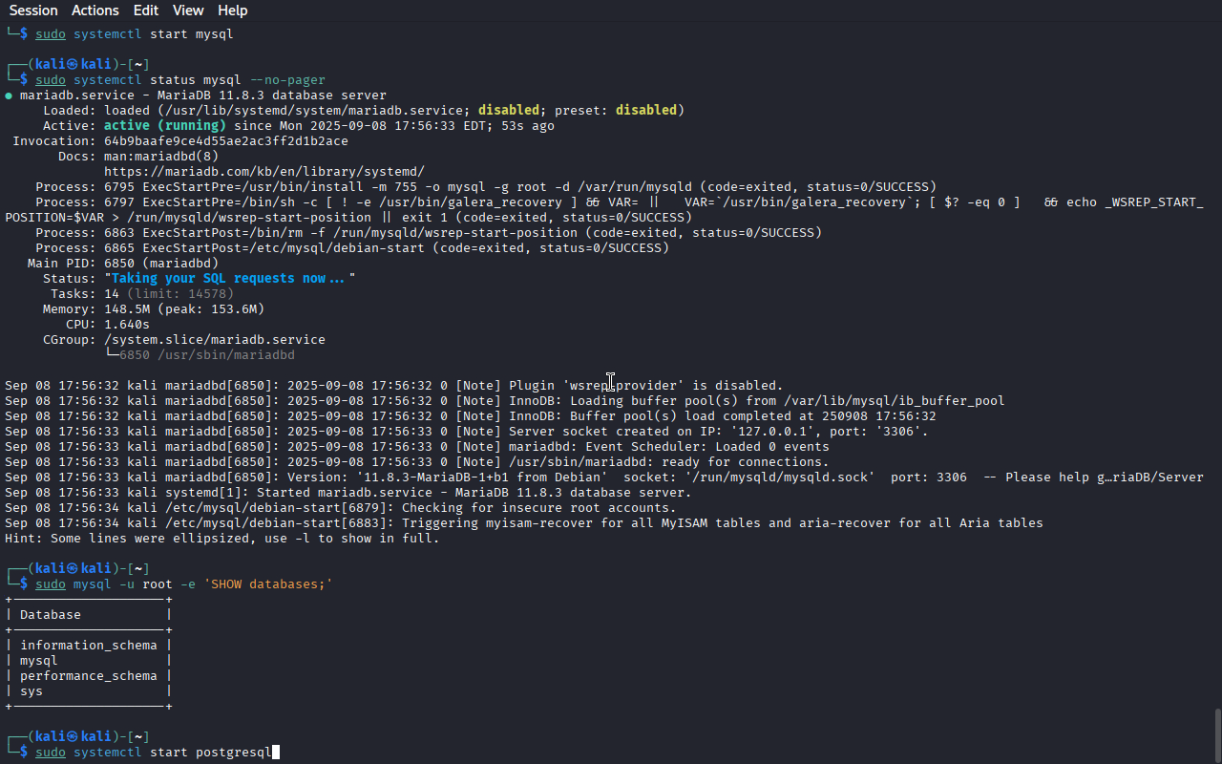Click the 'Memory: 148.5M (peak: 153.6M)' line
This screenshot has width=1222, height=764.
[154, 308]
